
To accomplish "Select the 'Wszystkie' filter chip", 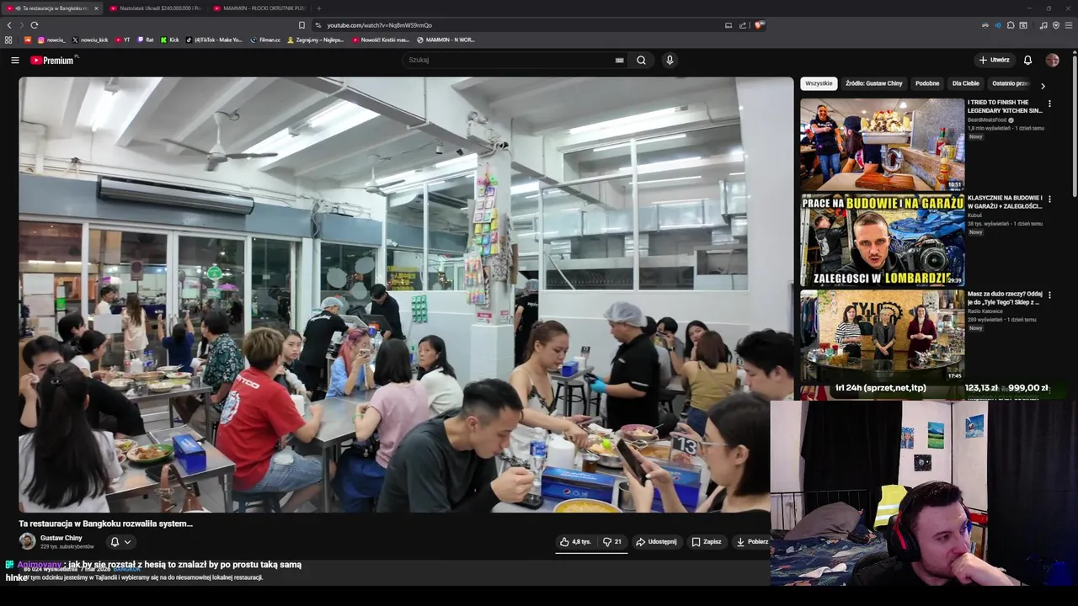I will click(819, 83).
